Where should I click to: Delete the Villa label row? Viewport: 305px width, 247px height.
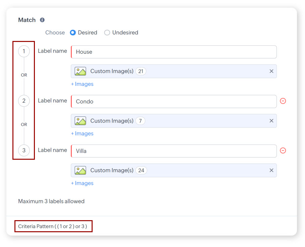(283, 151)
